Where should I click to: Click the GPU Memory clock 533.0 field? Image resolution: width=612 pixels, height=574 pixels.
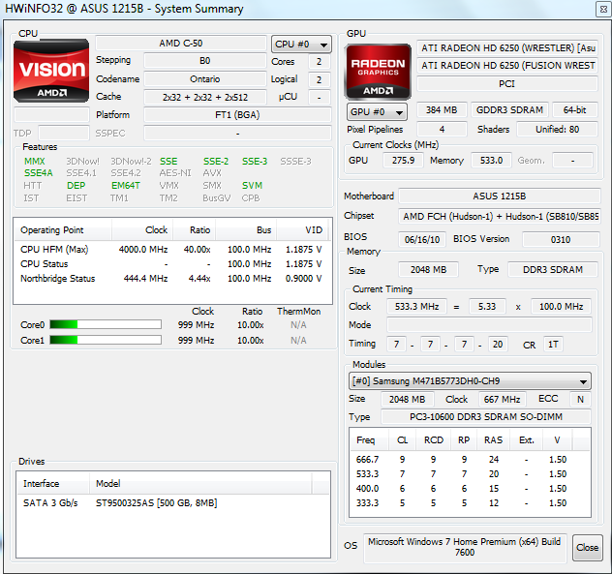[491, 161]
